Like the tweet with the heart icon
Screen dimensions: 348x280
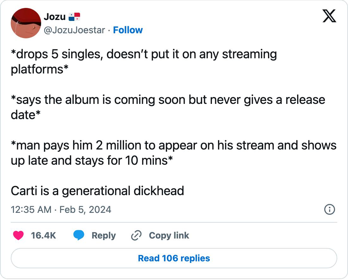(18, 235)
